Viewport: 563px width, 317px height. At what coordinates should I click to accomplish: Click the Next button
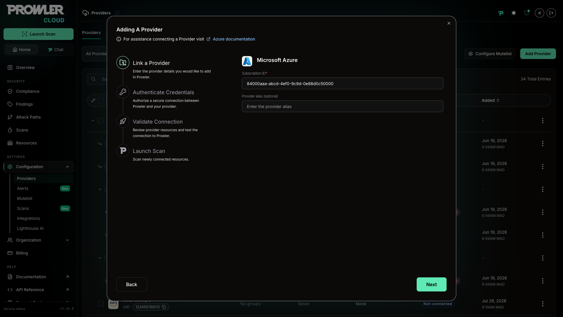(x=431, y=284)
